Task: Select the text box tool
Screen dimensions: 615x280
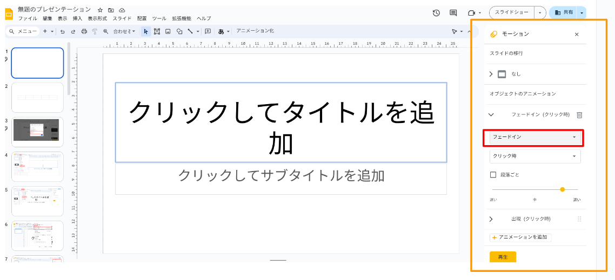Action: [157, 31]
